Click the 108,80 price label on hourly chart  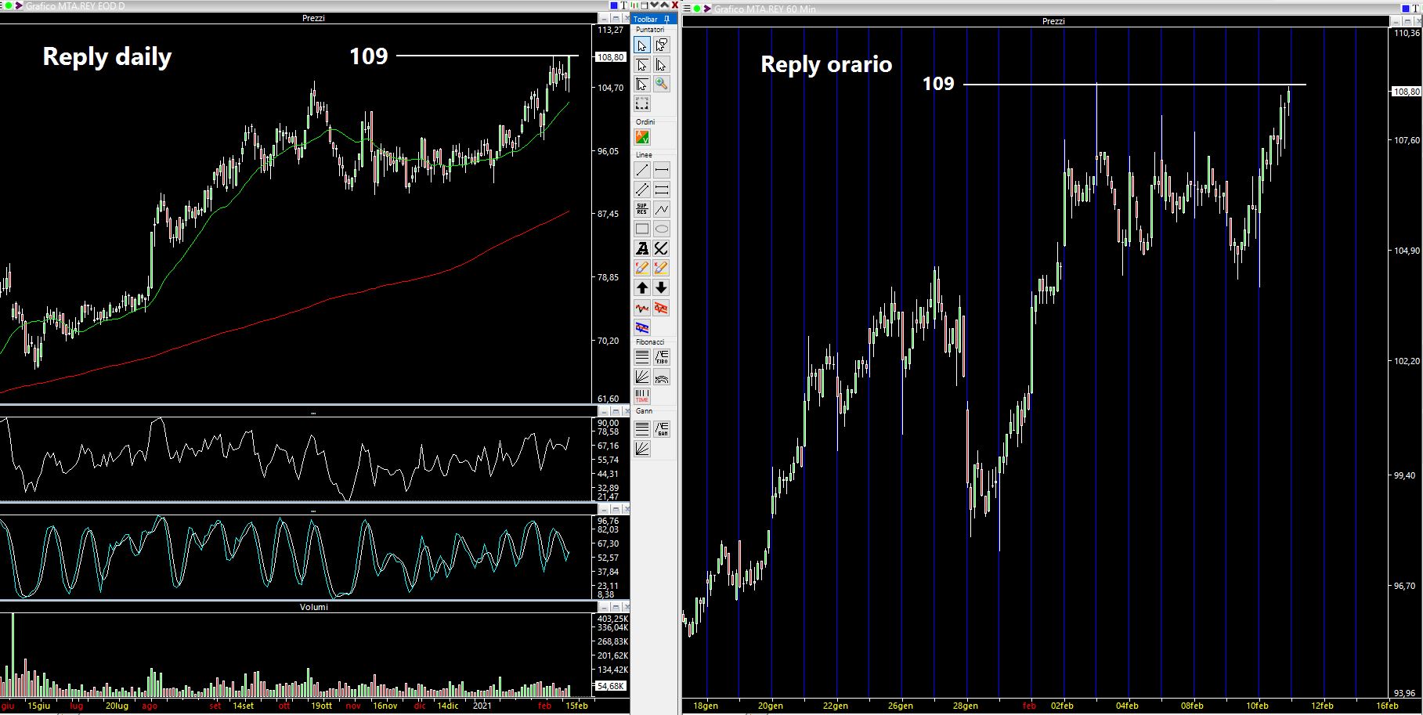coord(1407,92)
